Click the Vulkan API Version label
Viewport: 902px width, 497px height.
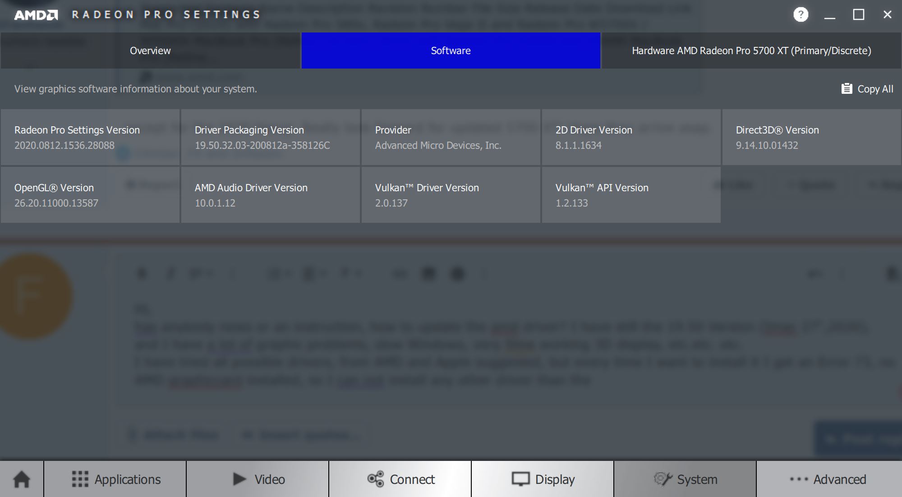pyautogui.click(x=602, y=188)
